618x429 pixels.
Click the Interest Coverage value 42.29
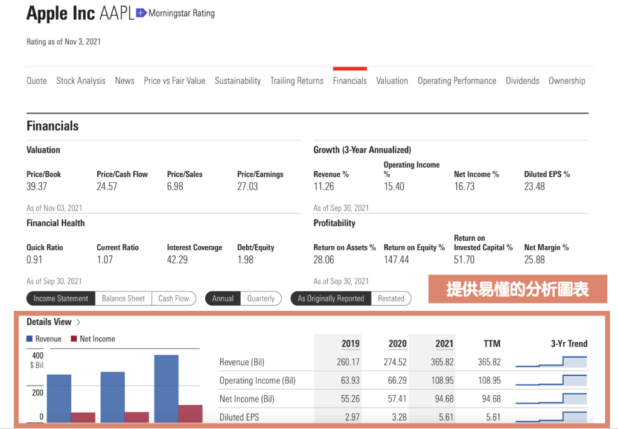(x=177, y=259)
